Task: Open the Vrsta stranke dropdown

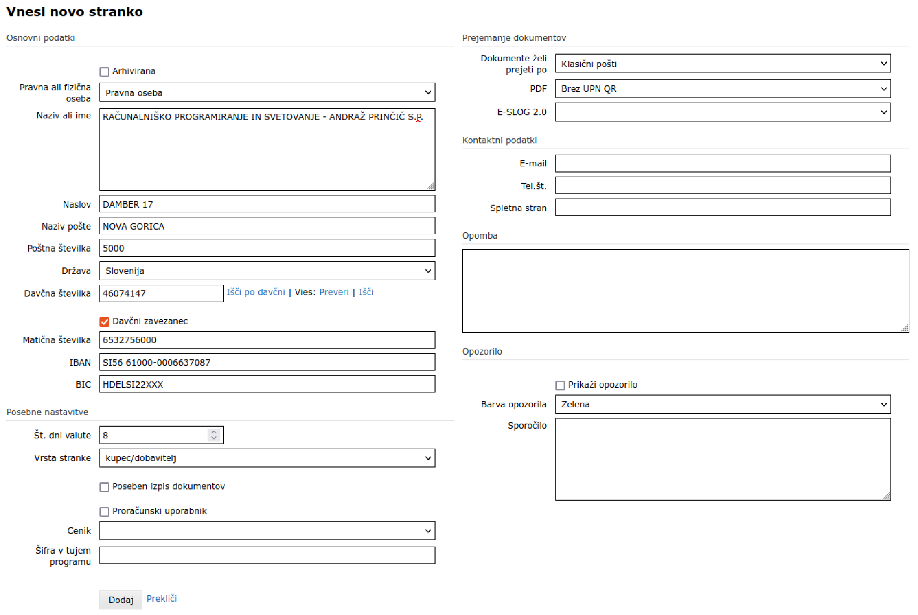Action: tap(267, 458)
